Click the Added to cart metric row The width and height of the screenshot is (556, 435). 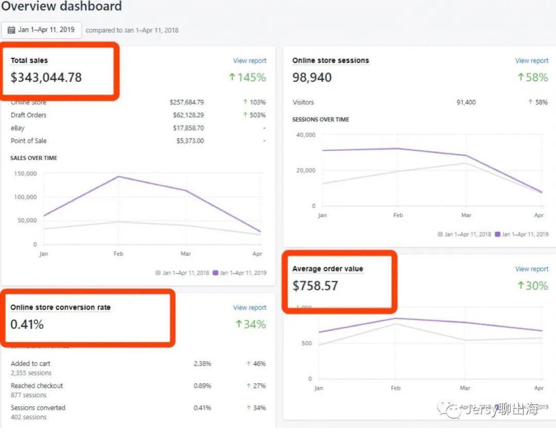tap(31, 364)
